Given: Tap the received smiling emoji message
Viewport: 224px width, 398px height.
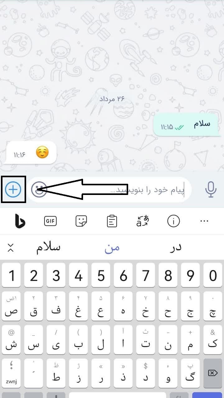Looking at the screenshot, I should 31,153.
